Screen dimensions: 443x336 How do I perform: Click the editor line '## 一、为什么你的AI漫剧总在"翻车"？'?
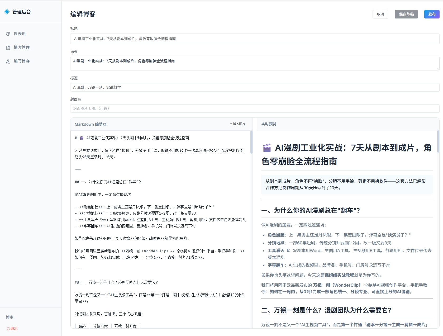coord(108,182)
